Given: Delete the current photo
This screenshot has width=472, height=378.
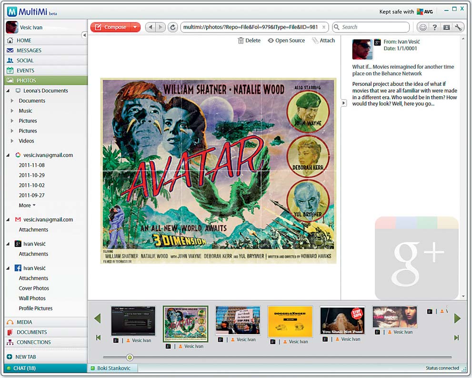Looking at the screenshot, I should pyautogui.click(x=249, y=41).
